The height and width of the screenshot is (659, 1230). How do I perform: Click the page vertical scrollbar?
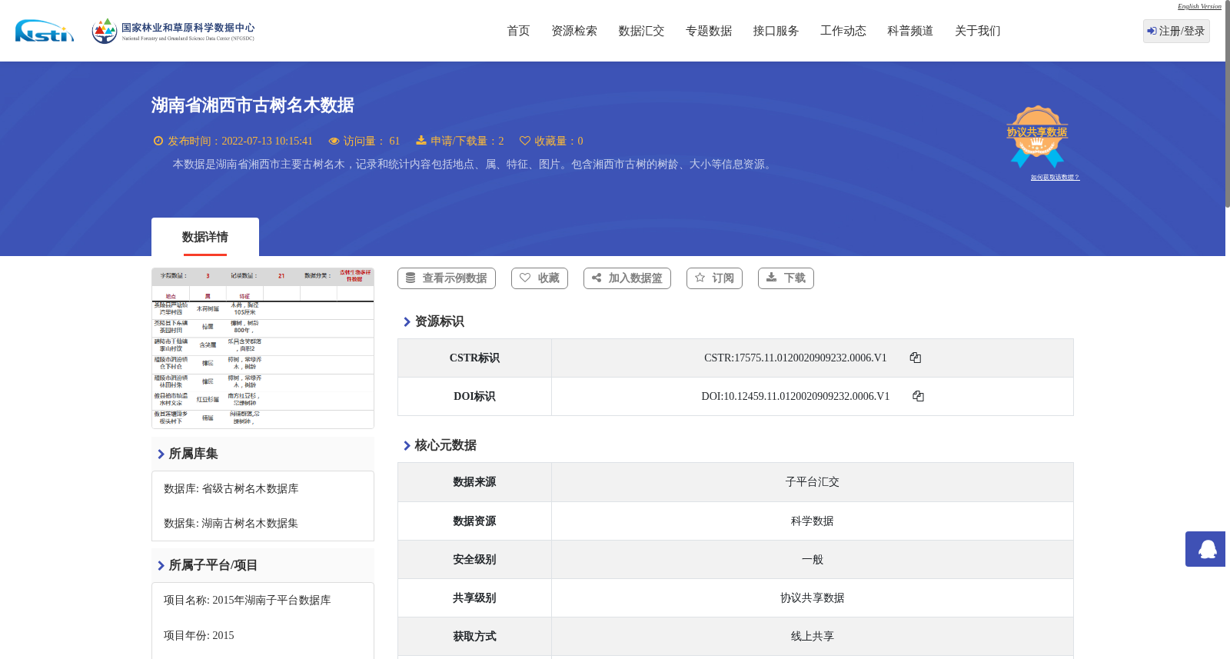(x=1228, y=104)
